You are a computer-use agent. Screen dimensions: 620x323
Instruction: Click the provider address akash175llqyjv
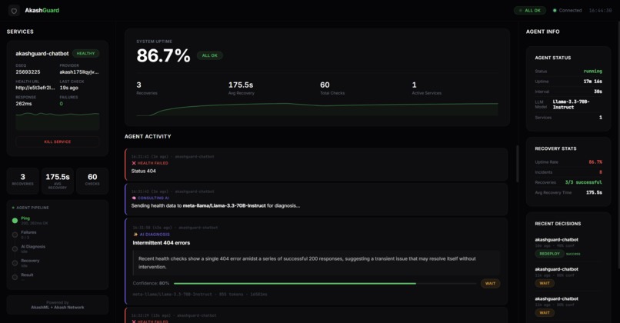click(79, 72)
